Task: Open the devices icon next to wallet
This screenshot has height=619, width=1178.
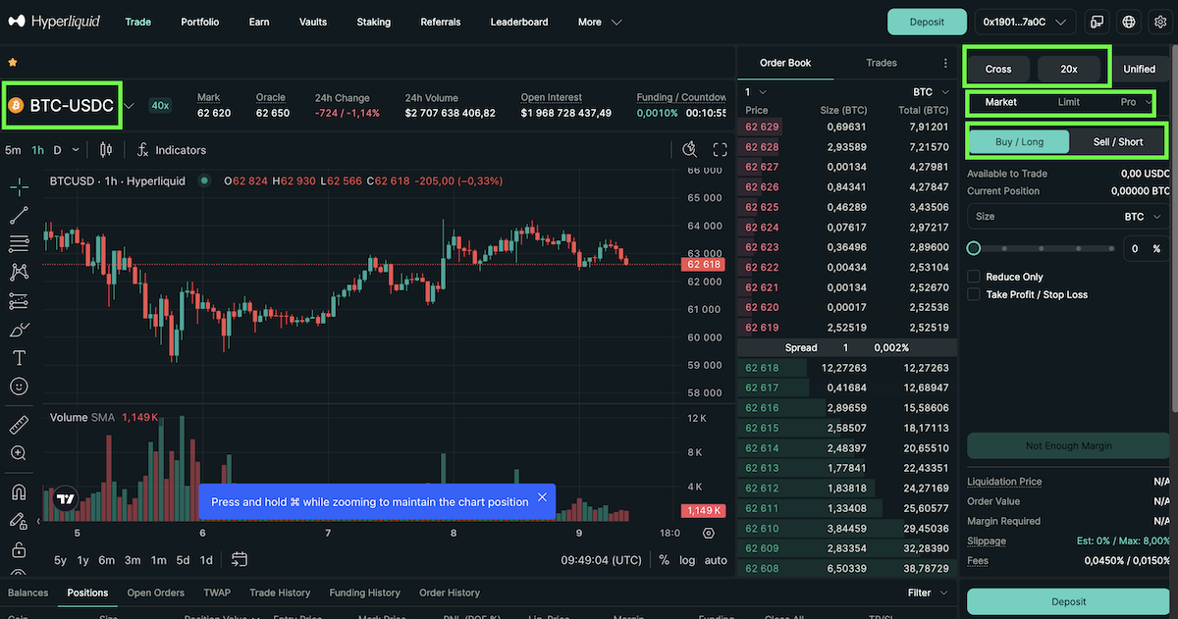Action: coord(1097,22)
